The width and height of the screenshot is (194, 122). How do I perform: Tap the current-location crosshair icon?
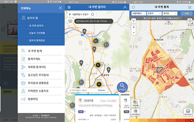[92, 15]
